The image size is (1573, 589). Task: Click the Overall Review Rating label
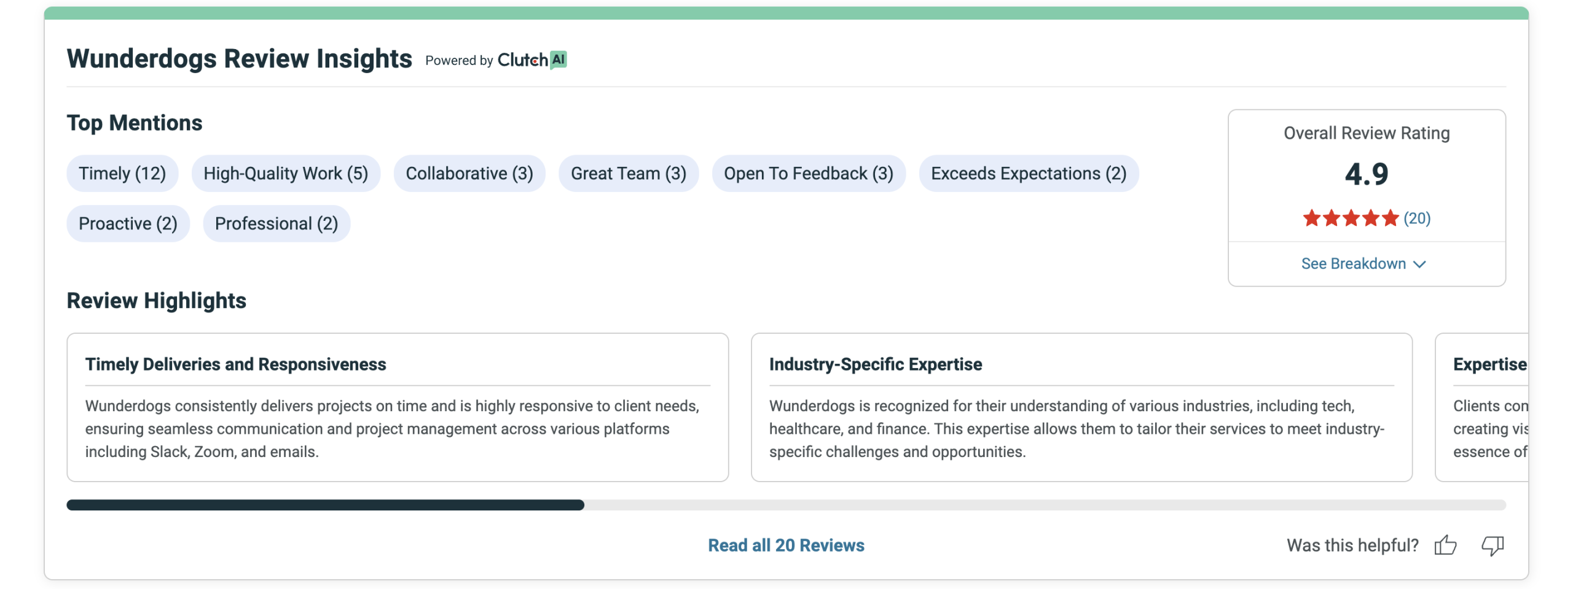[x=1367, y=133]
